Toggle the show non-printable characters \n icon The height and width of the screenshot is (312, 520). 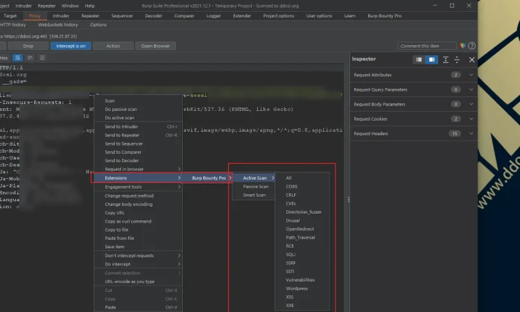coord(30,58)
